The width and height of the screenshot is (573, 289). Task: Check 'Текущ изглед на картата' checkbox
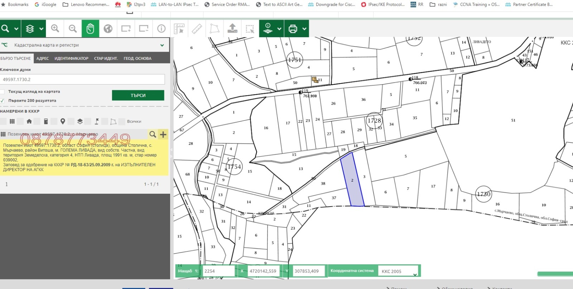[3, 92]
